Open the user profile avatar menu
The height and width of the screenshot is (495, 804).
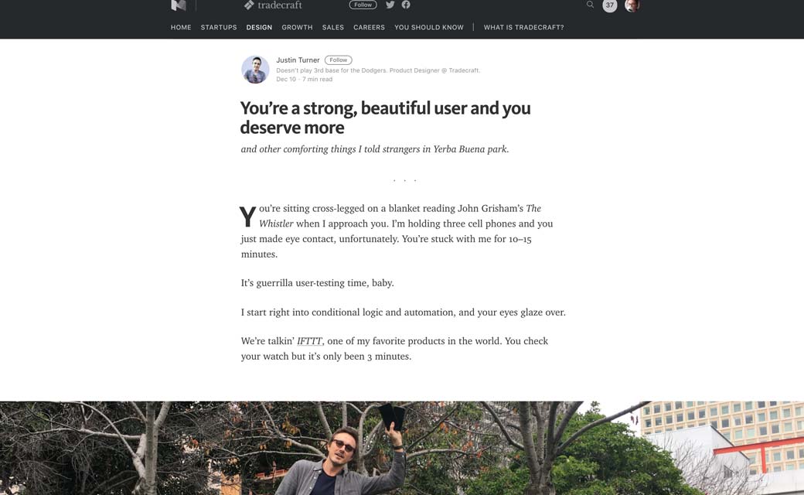pyautogui.click(x=632, y=5)
